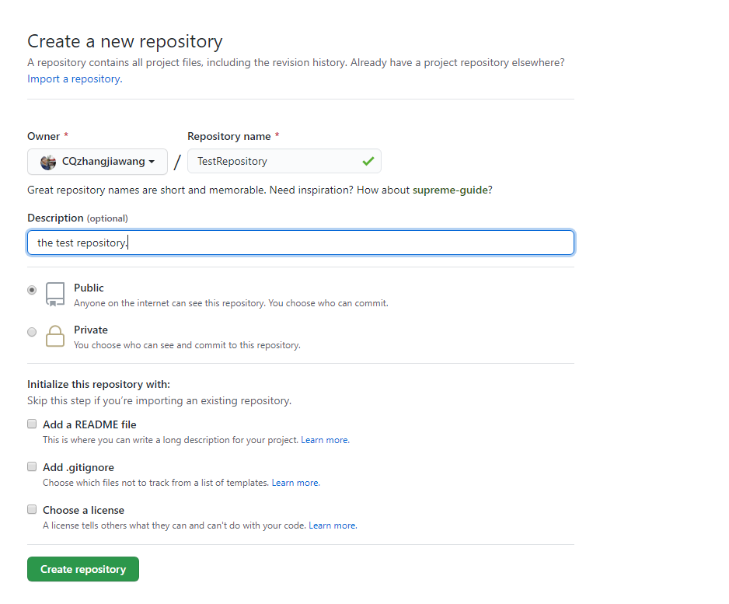Enable Add a README file checkbox
Viewport: 729px width, 604px height.
(32, 424)
